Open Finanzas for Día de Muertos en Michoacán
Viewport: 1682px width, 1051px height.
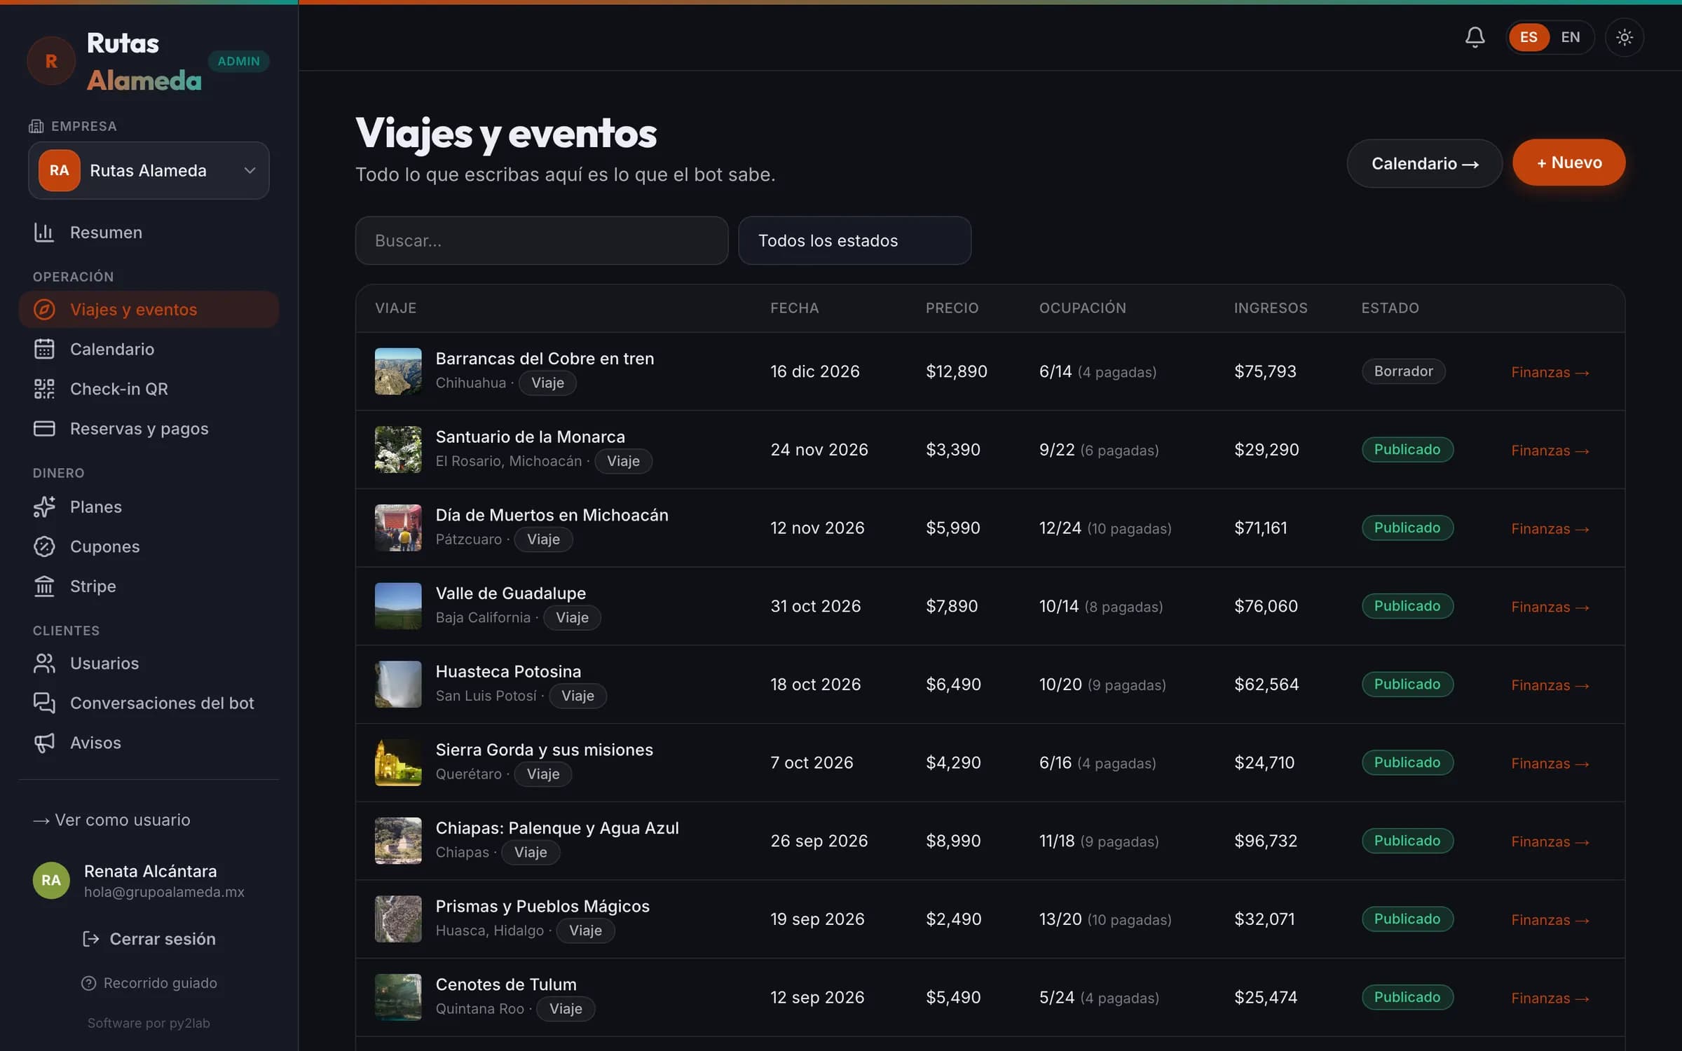point(1550,528)
